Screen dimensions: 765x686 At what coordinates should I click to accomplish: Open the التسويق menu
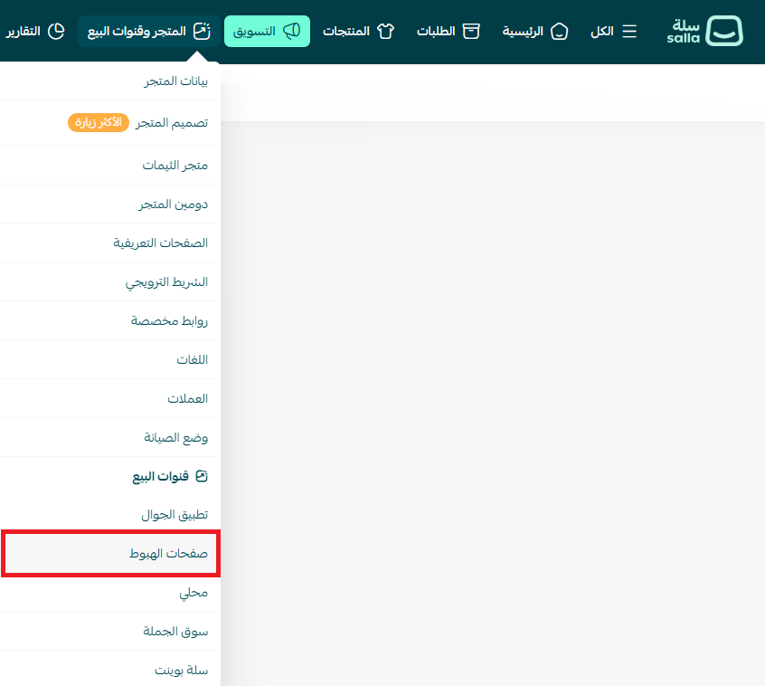(267, 32)
